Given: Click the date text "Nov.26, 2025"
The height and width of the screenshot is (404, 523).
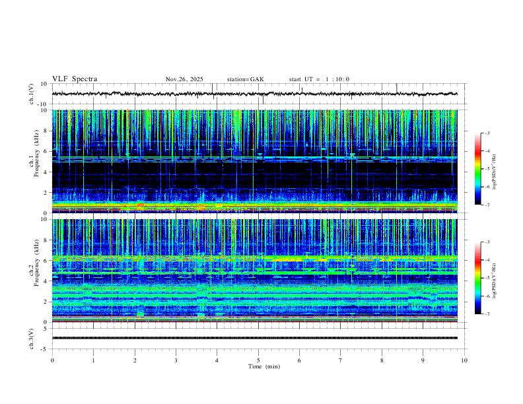Looking at the screenshot, I should [184, 79].
